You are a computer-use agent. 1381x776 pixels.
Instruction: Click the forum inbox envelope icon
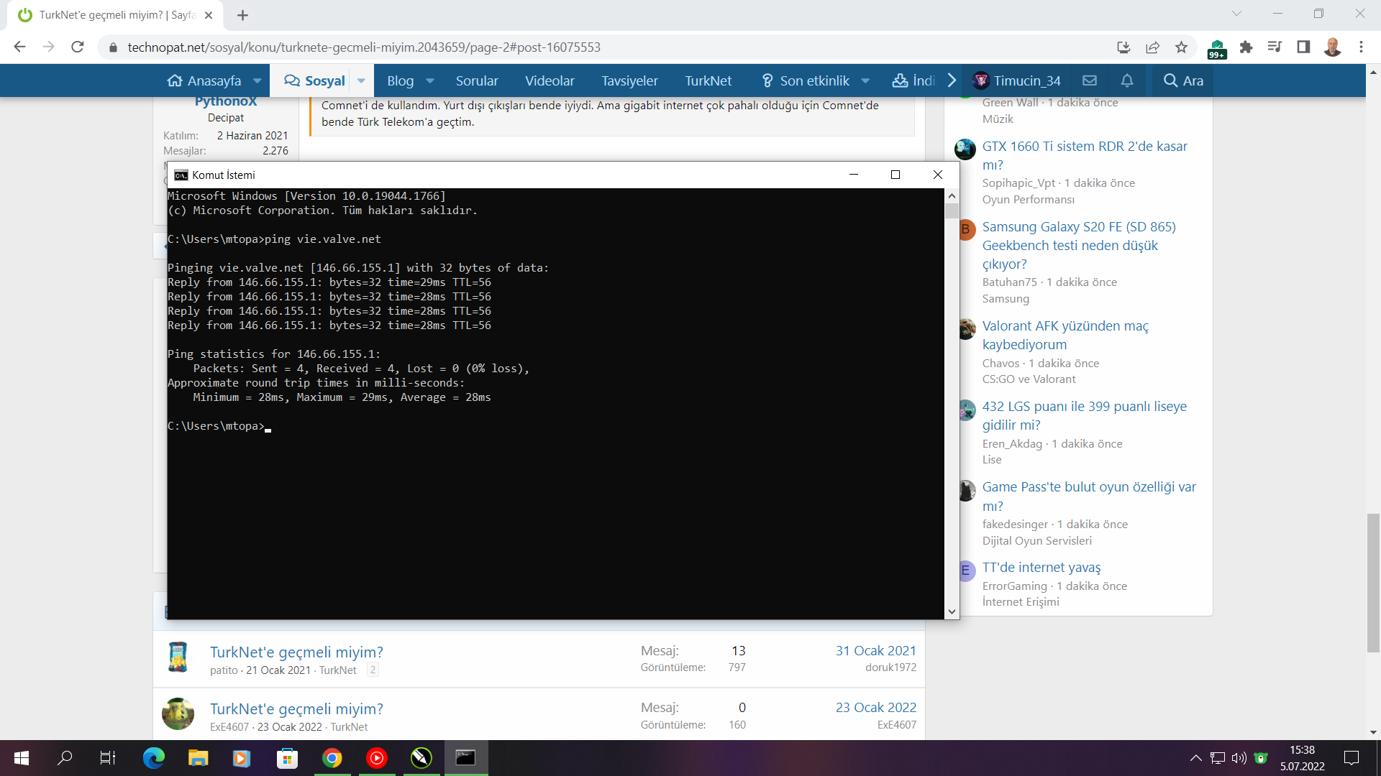[1090, 80]
